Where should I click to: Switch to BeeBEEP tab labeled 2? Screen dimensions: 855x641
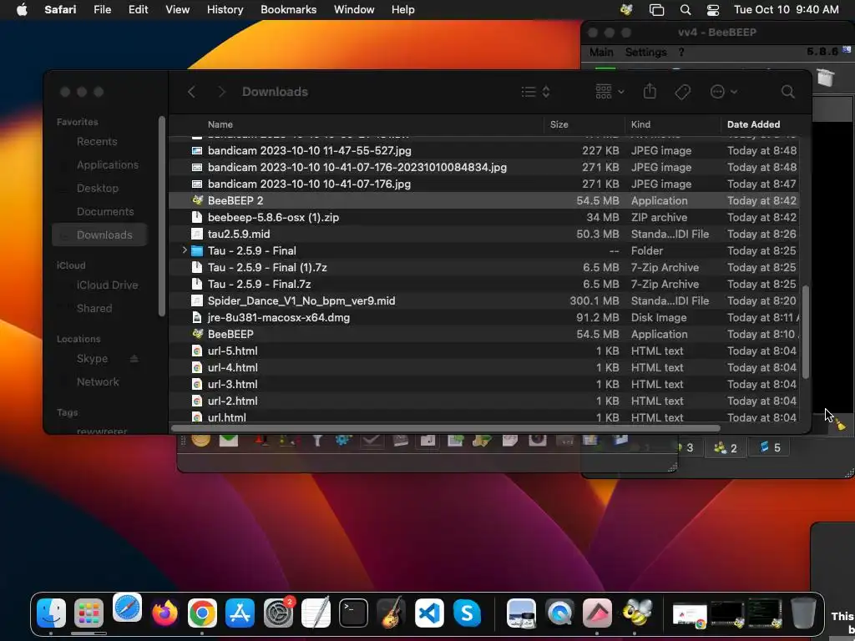pos(726,448)
